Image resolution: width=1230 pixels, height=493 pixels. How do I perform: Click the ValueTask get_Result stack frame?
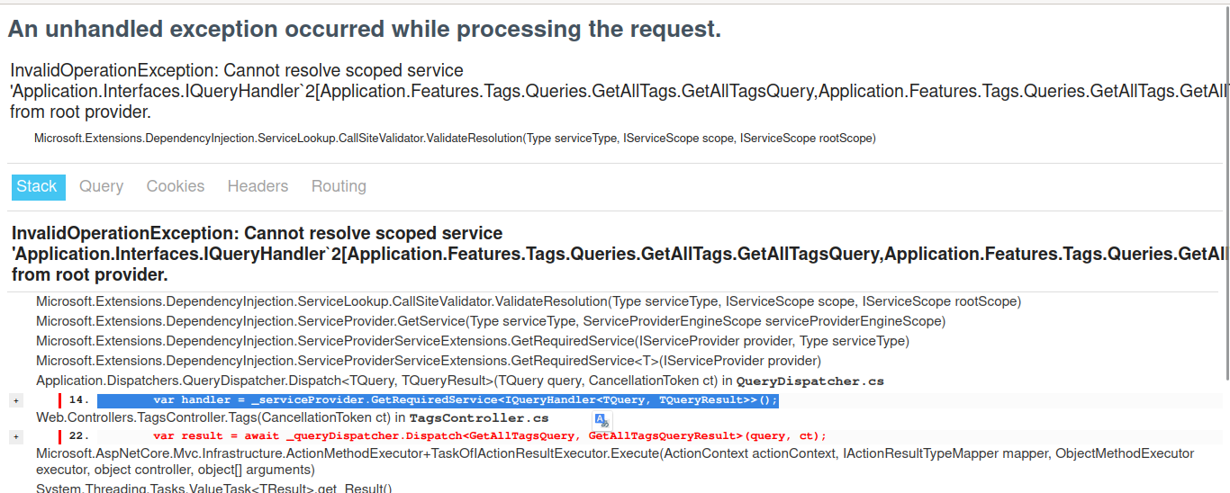tap(213, 489)
